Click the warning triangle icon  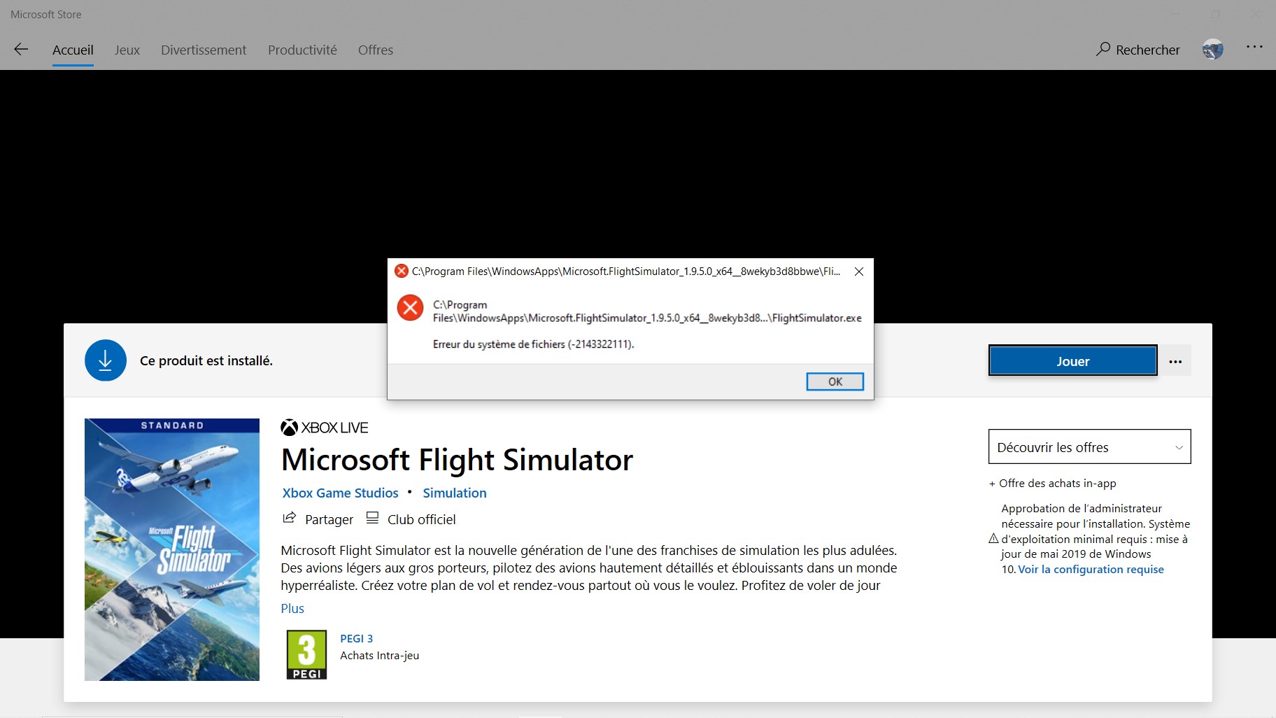[x=993, y=538]
